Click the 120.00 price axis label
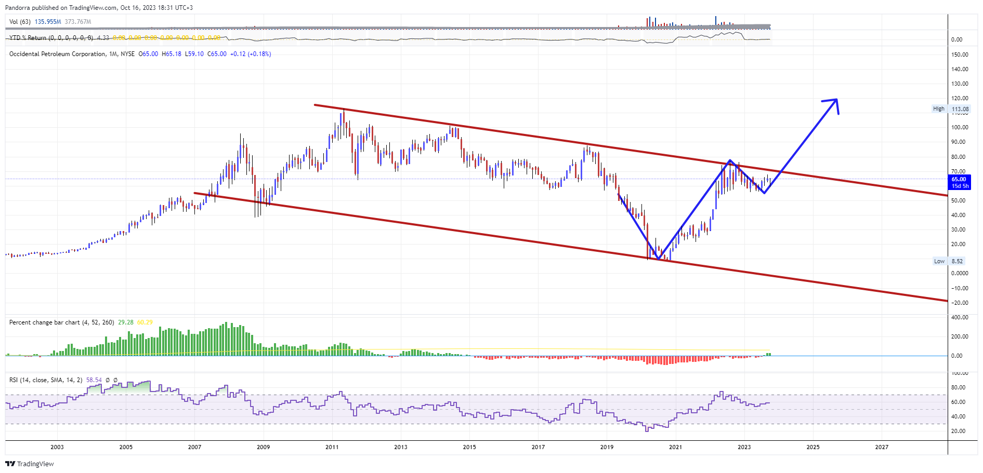The image size is (983, 473). (x=960, y=98)
